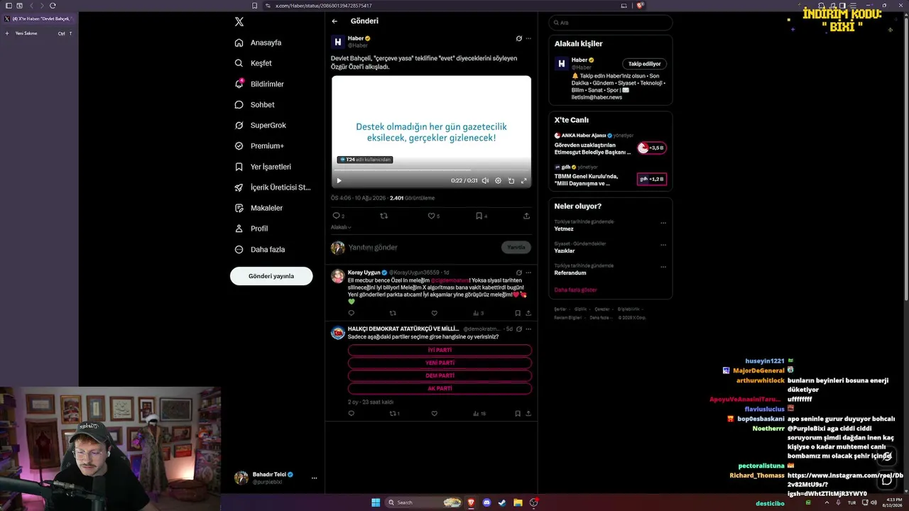Click the Gönderi yayınla button
The width and height of the screenshot is (909, 511).
(x=271, y=276)
